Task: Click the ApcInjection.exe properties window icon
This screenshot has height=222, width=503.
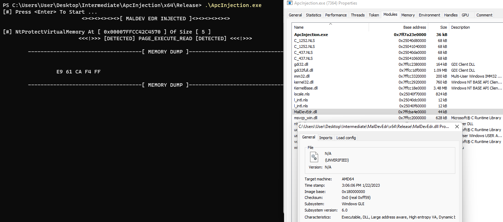Action: tap(289, 3)
